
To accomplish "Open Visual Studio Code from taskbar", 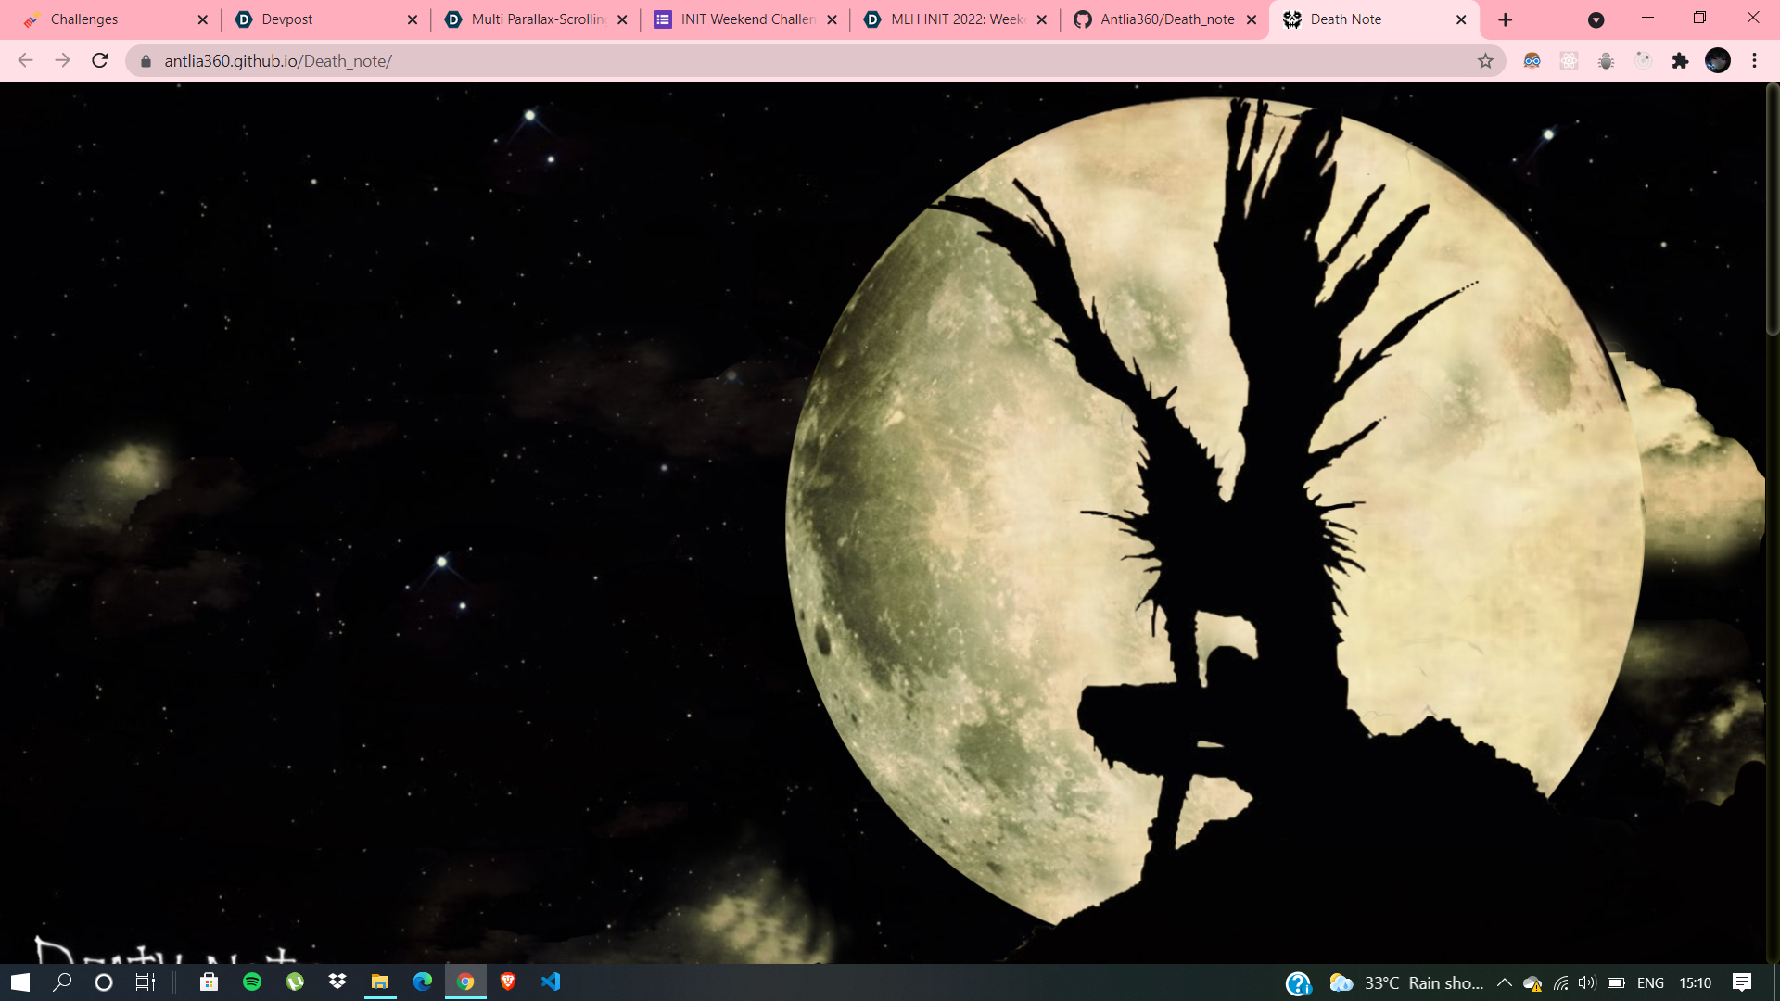I will point(551,982).
